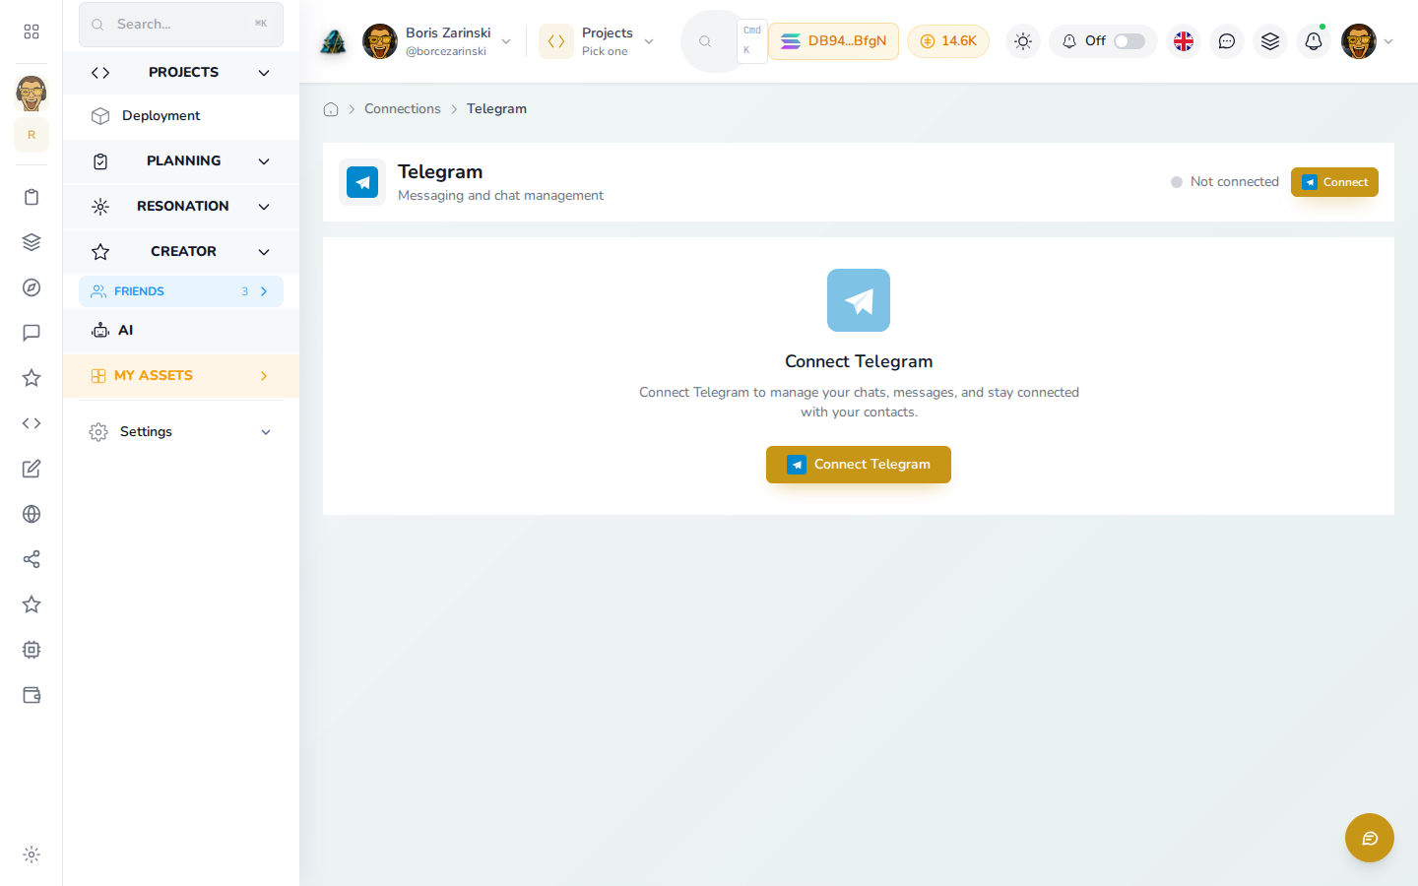Screen dimensions: 1418x886
Task: Click the Telegram breadcrumb item
Action: click(496, 108)
